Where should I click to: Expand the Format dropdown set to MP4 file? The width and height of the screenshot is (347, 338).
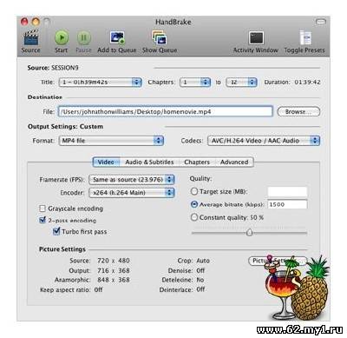111,141
